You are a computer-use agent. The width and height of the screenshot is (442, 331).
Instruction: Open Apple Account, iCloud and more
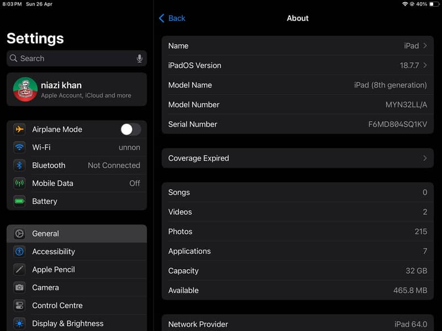click(x=77, y=89)
